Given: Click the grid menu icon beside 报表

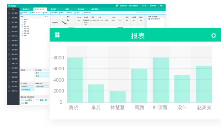Looking at the screenshot, I should [57, 35].
